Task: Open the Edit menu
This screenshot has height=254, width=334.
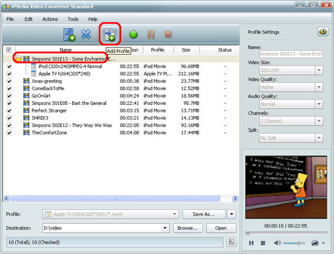Action: [29, 19]
